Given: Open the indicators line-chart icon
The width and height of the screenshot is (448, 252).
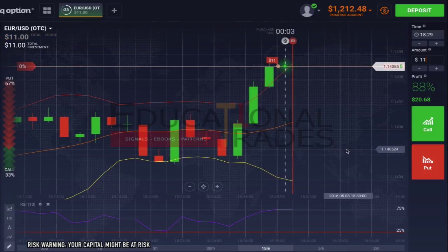Looking at the screenshot, I should coord(9,237).
